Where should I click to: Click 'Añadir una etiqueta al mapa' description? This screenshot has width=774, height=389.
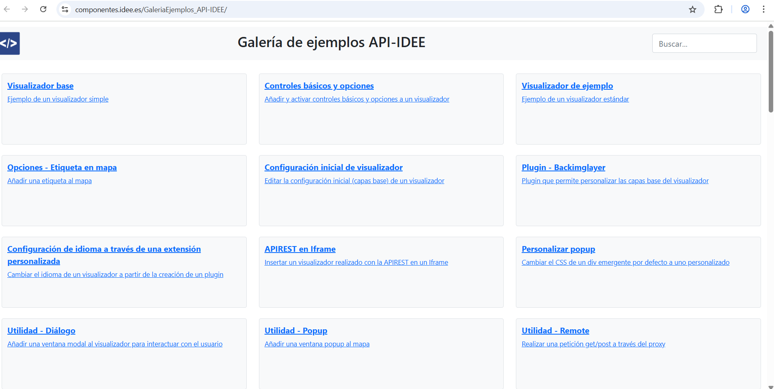click(50, 181)
